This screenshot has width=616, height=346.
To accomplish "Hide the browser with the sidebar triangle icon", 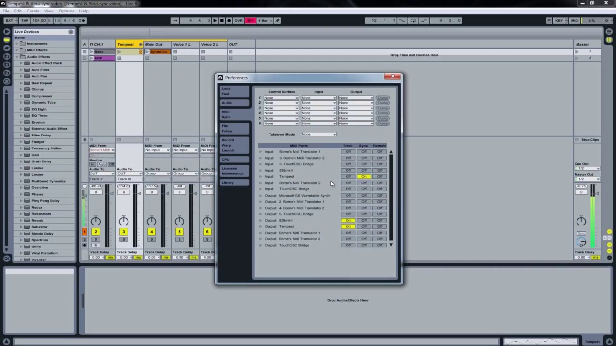I will pos(7,32).
